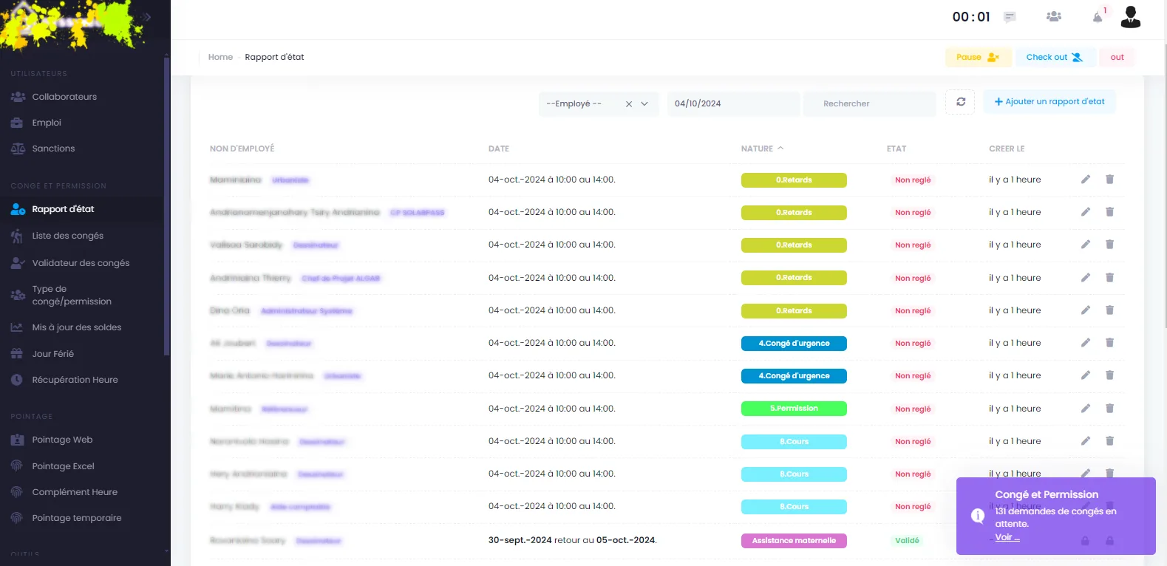
Task: Add a report with Ajouter un rapport d'etat
Action: click(1049, 102)
